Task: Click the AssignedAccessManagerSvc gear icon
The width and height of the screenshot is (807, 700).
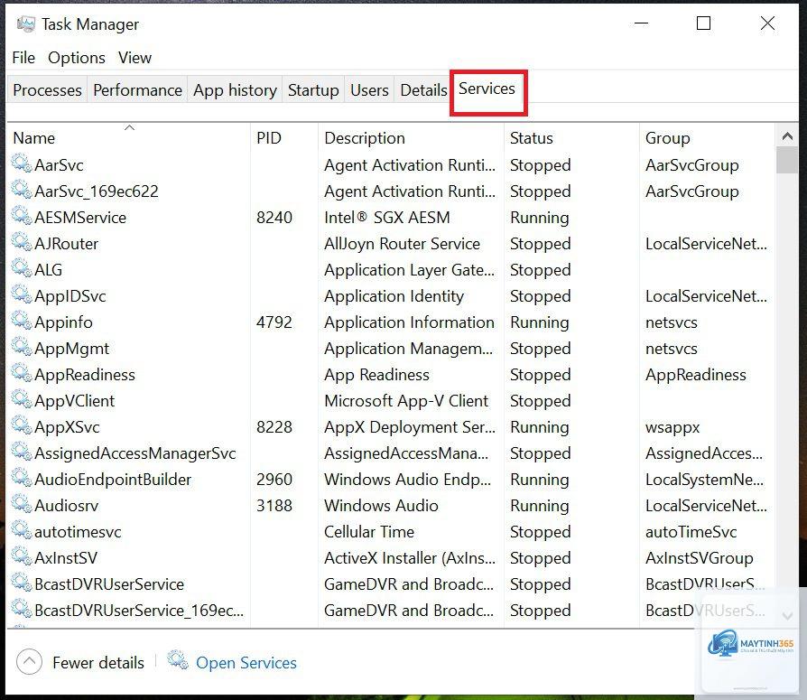Action: coord(22,453)
